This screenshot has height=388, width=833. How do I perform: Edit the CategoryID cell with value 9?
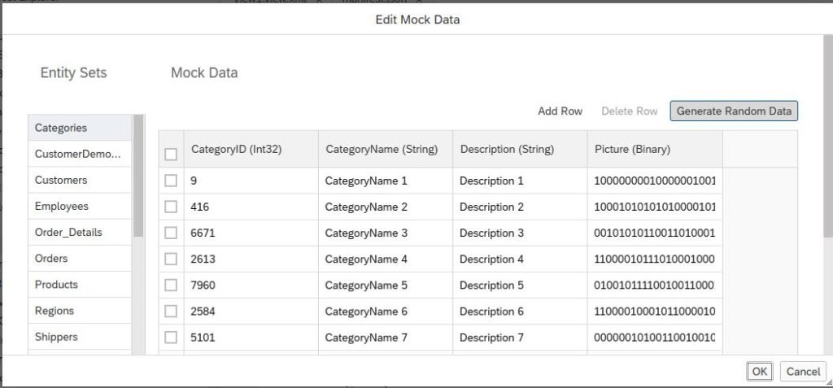[x=251, y=181]
